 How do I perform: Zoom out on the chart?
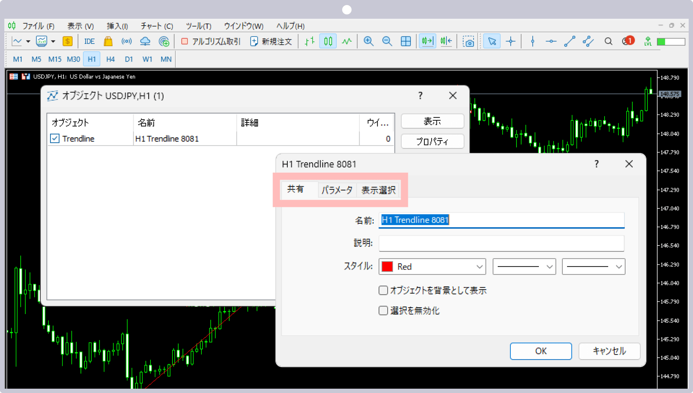pos(387,41)
